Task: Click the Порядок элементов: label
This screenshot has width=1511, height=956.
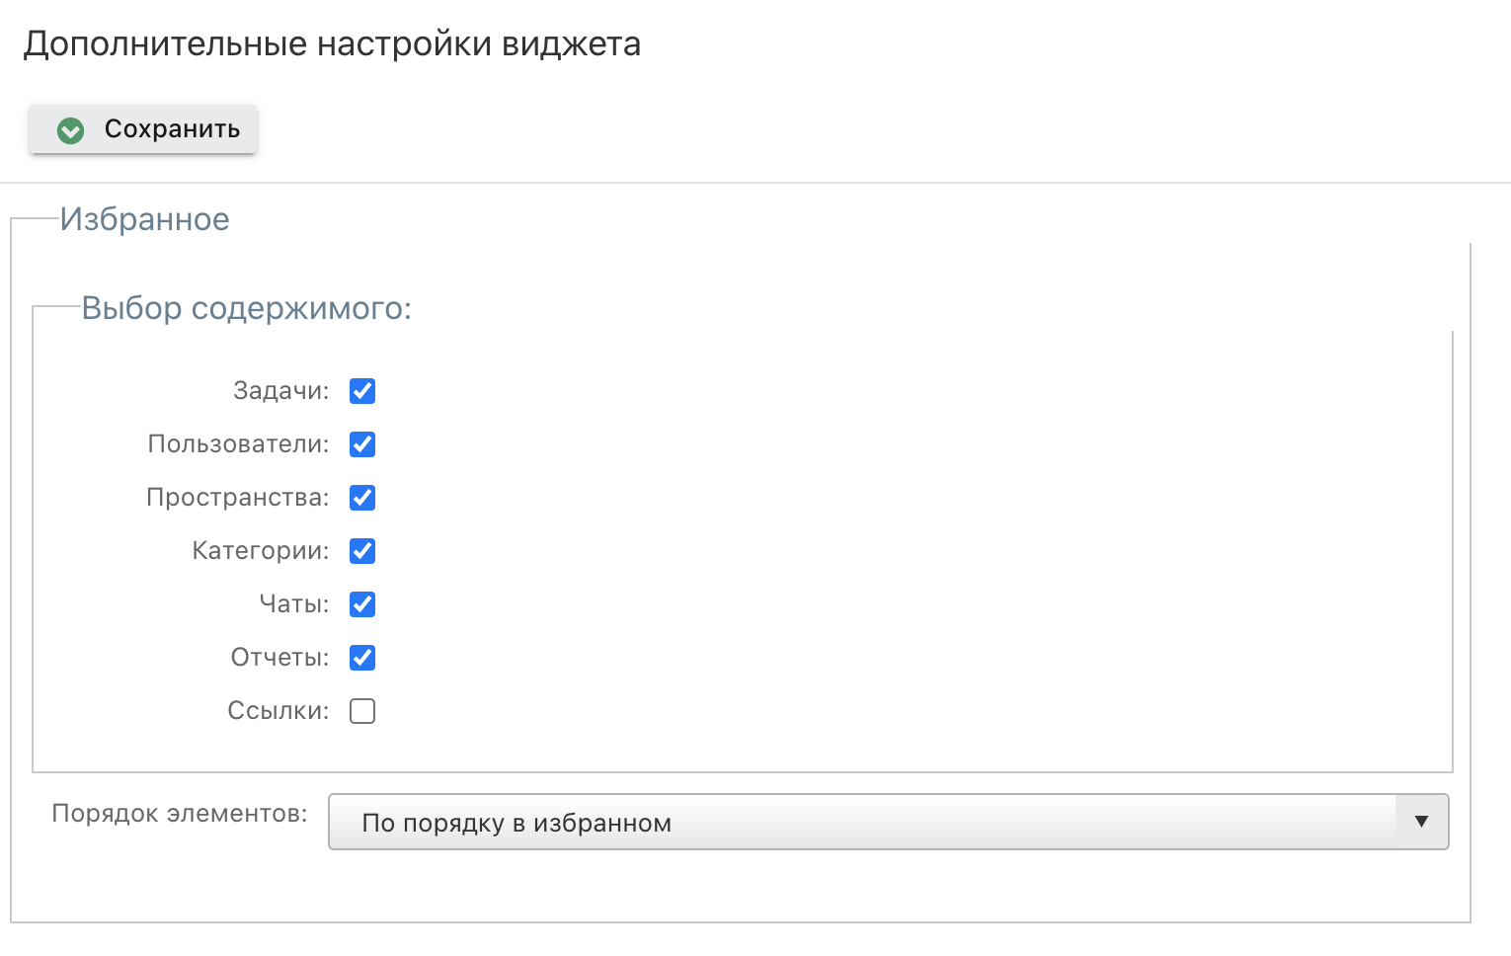Action: click(180, 814)
